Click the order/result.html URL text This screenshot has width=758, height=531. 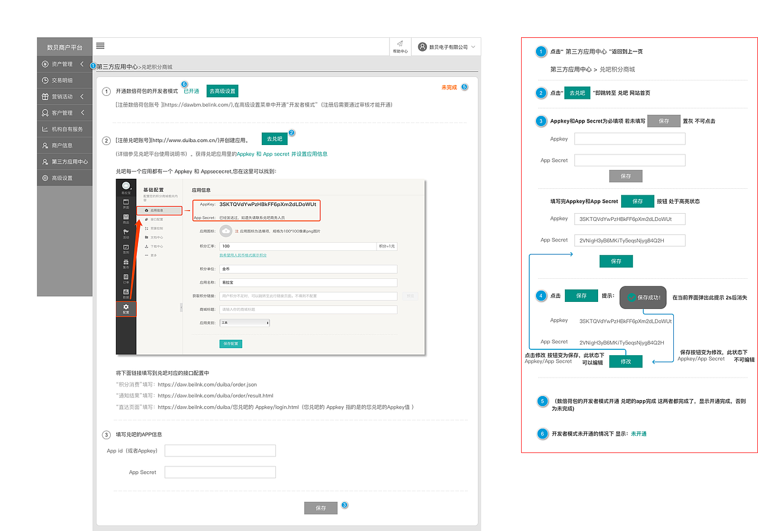[x=216, y=395]
